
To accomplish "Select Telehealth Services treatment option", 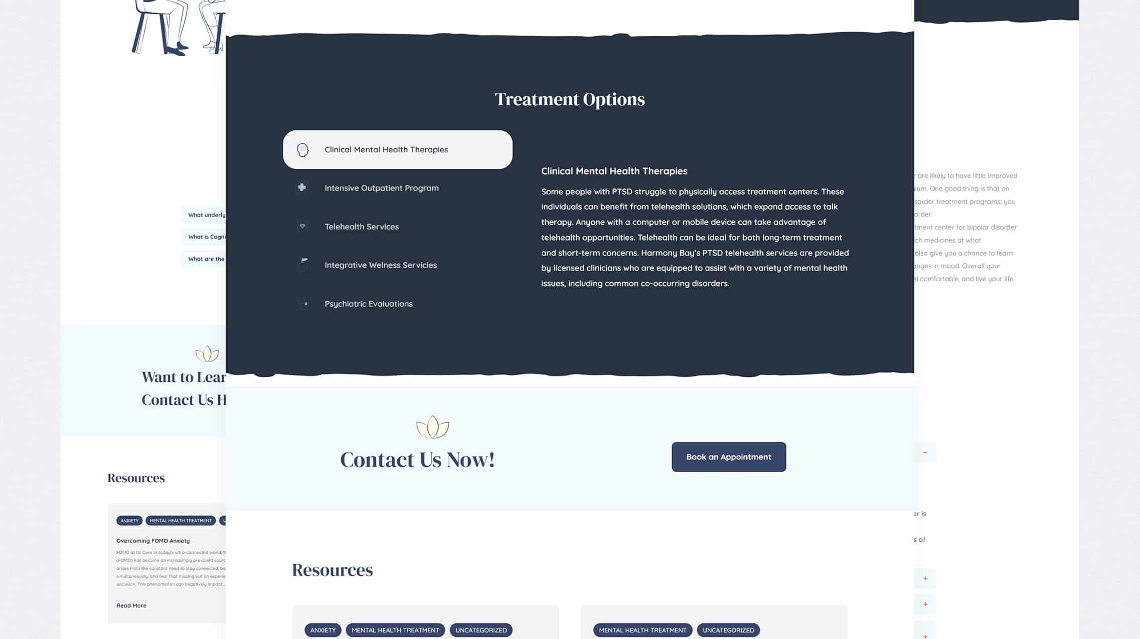I will tap(362, 227).
